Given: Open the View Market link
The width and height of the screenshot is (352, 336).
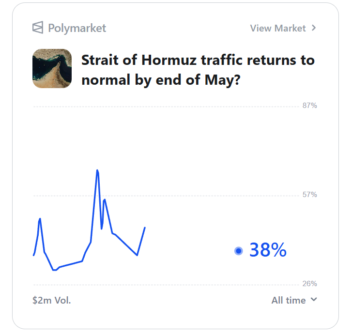Looking at the screenshot, I should pos(278,28).
